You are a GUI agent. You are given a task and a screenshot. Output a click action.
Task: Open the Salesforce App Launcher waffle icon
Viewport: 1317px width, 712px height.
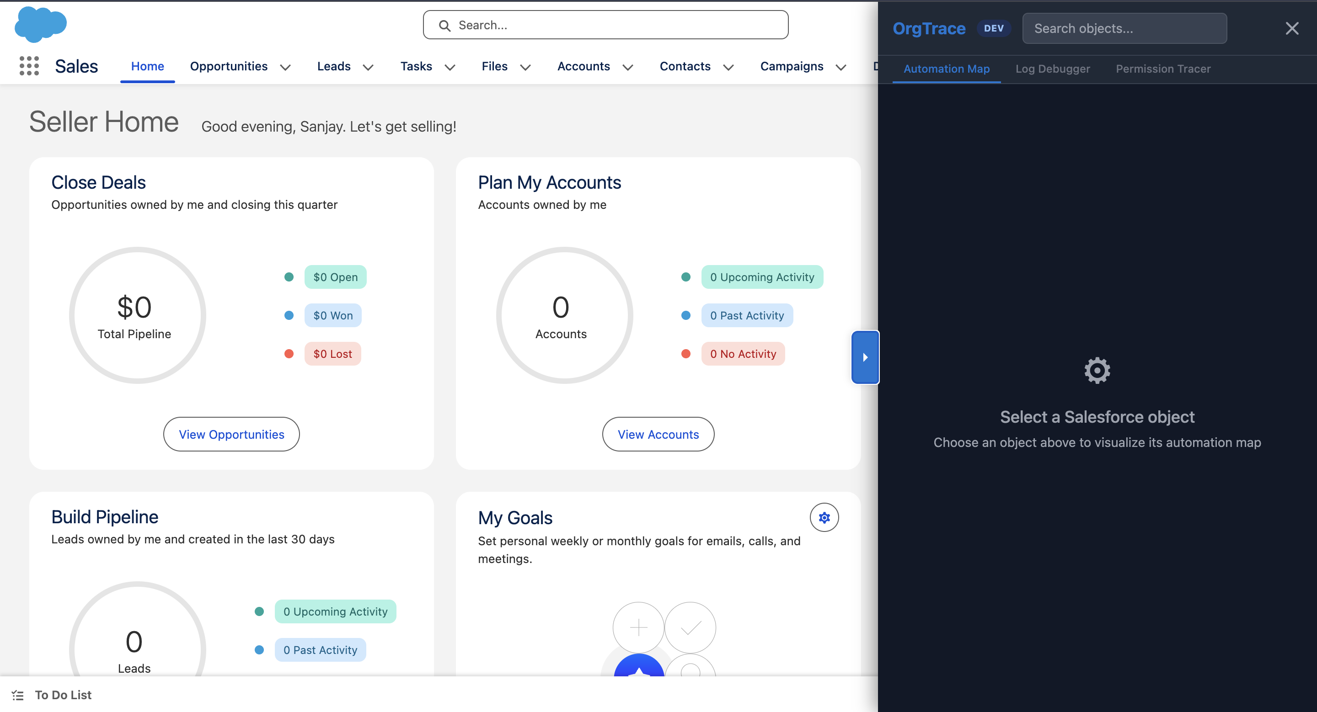(29, 66)
